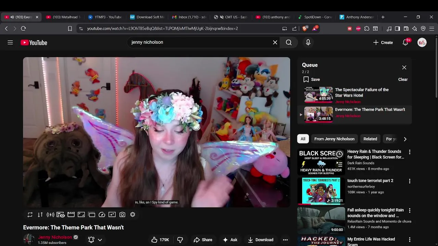Click the Create button
This screenshot has height=246, width=438.
383,42
